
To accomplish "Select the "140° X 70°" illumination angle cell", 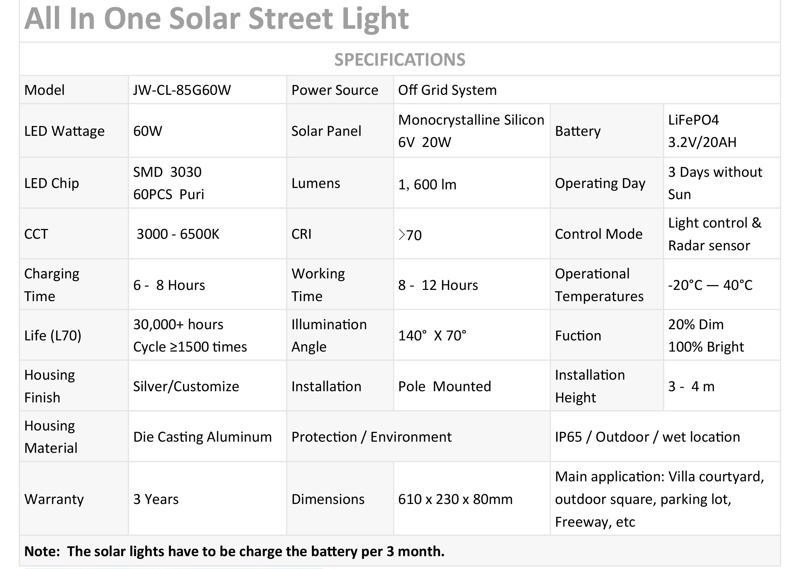I will tap(432, 336).
